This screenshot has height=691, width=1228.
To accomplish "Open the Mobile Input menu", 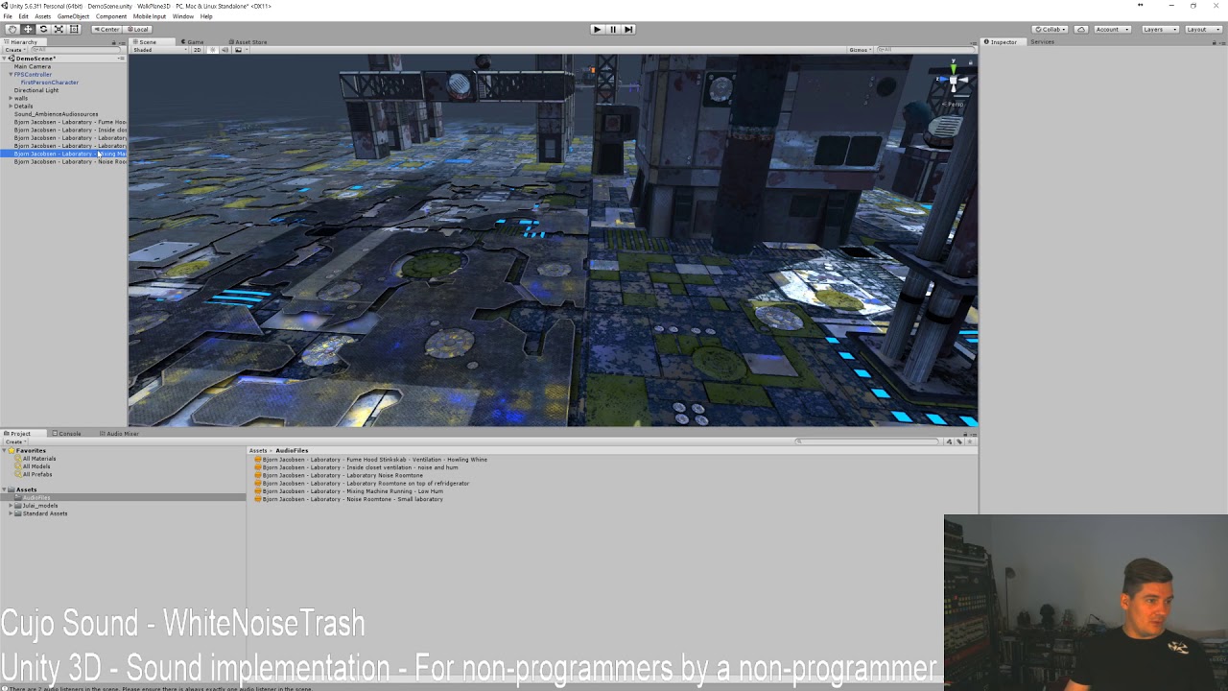I will pyautogui.click(x=150, y=16).
